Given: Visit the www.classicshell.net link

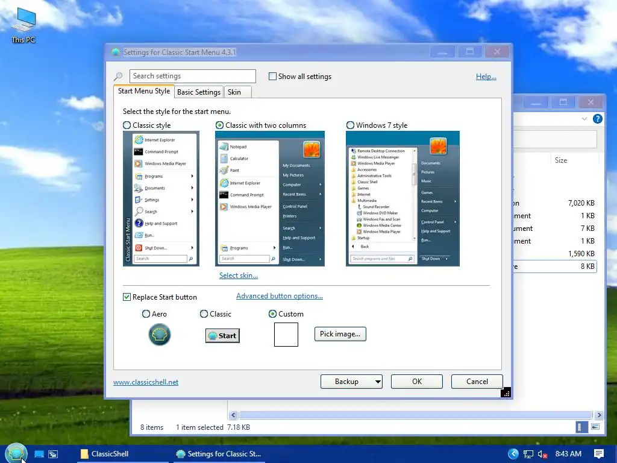Looking at the screenshot, I should [146, 382].
